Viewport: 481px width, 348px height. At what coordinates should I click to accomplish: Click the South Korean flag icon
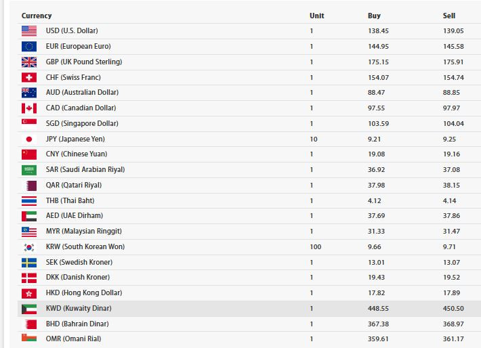[29, 247]
